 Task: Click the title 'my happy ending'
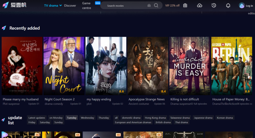99,99
